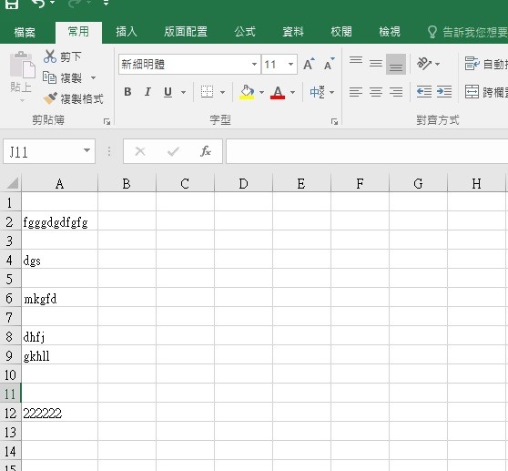Image resolution: width=508 pixels, height=471 pixels.
Task: Click the Save icon in quick access toolbar
Action: pyautogui.click(x=12, y=4)
